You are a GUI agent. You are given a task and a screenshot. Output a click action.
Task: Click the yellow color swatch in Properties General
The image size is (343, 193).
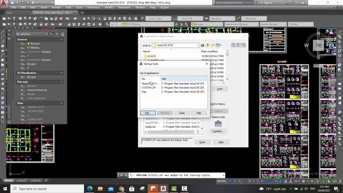click(28, 43)
